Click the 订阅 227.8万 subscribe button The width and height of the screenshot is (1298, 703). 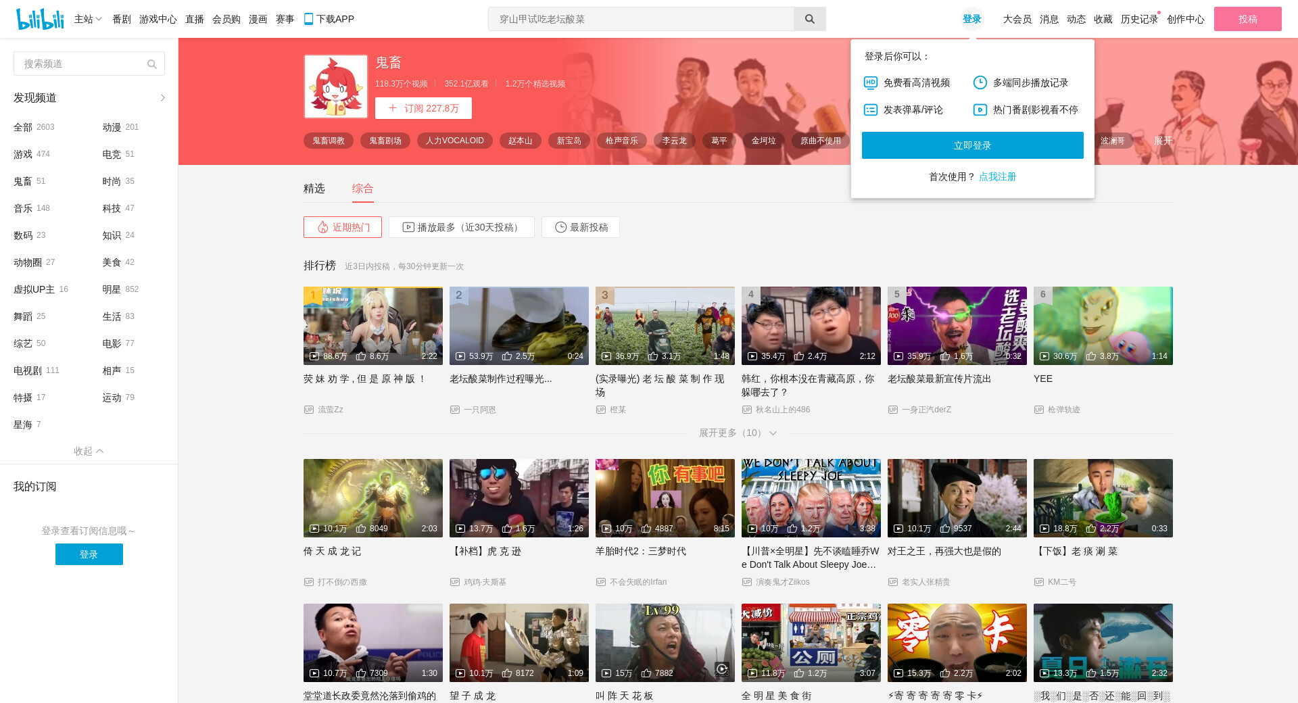click(423, 108)
